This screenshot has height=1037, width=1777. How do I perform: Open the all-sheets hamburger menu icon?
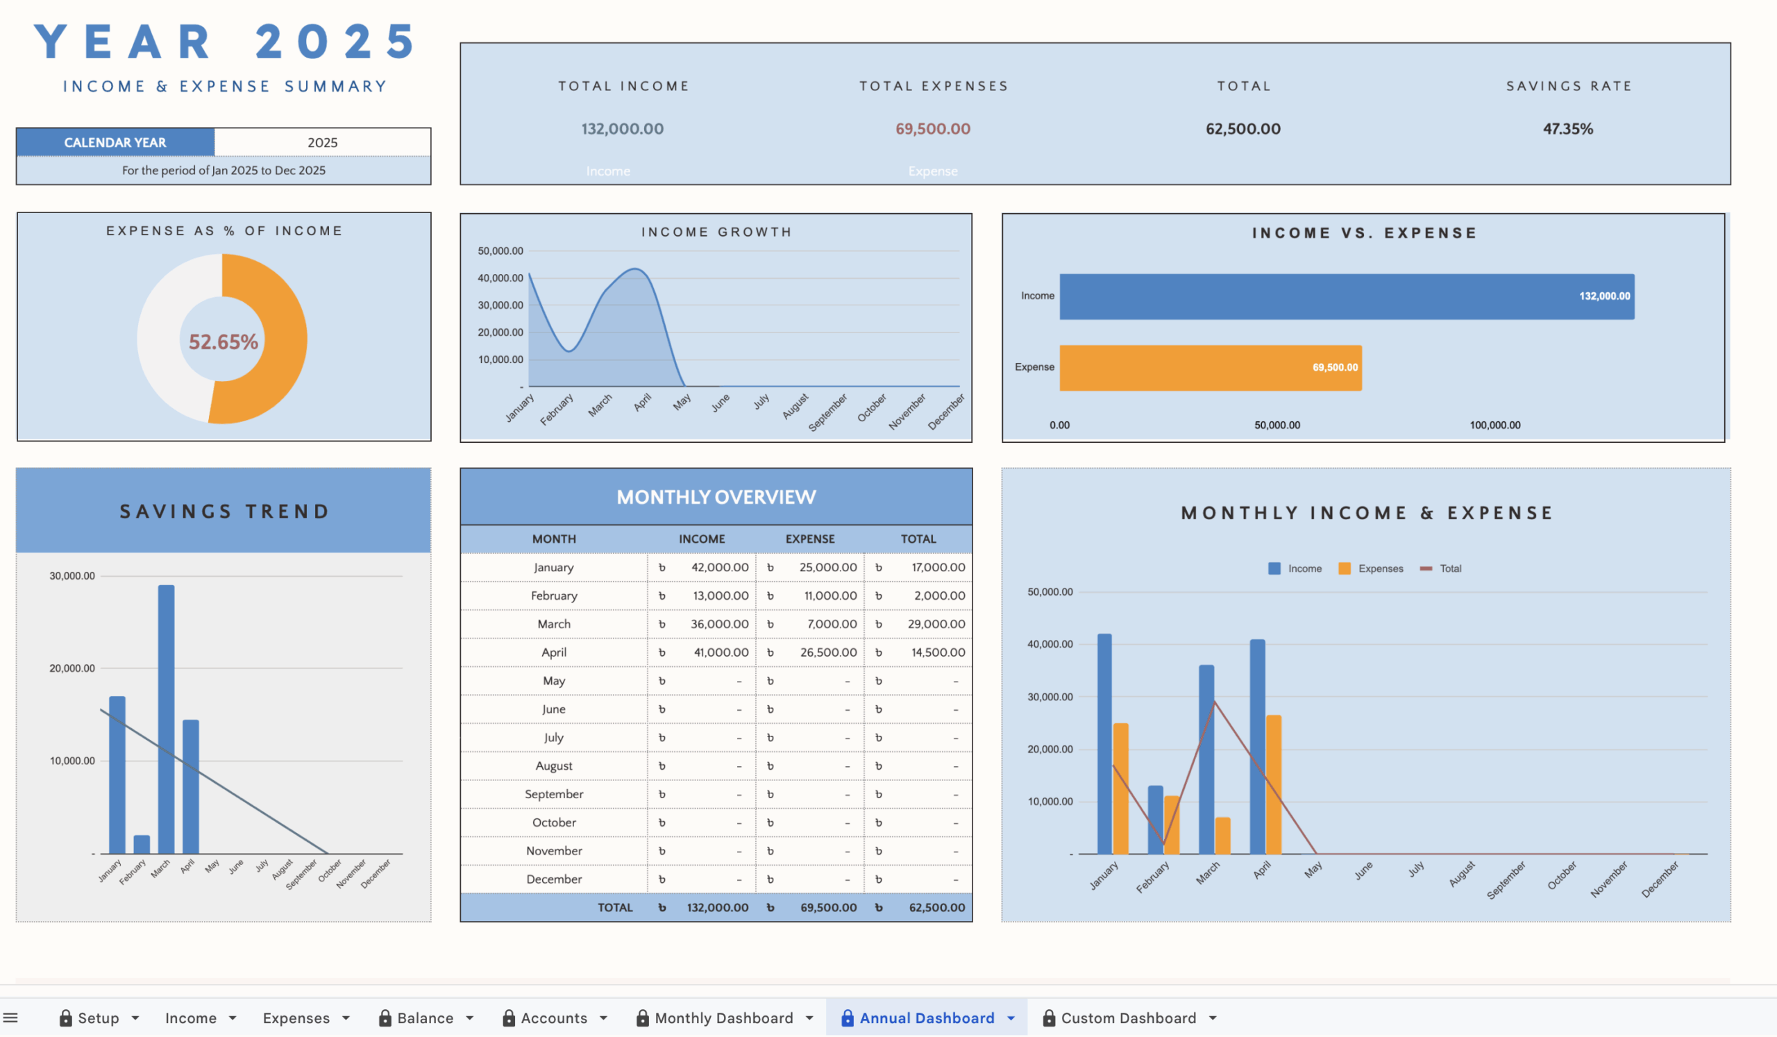10,1018
